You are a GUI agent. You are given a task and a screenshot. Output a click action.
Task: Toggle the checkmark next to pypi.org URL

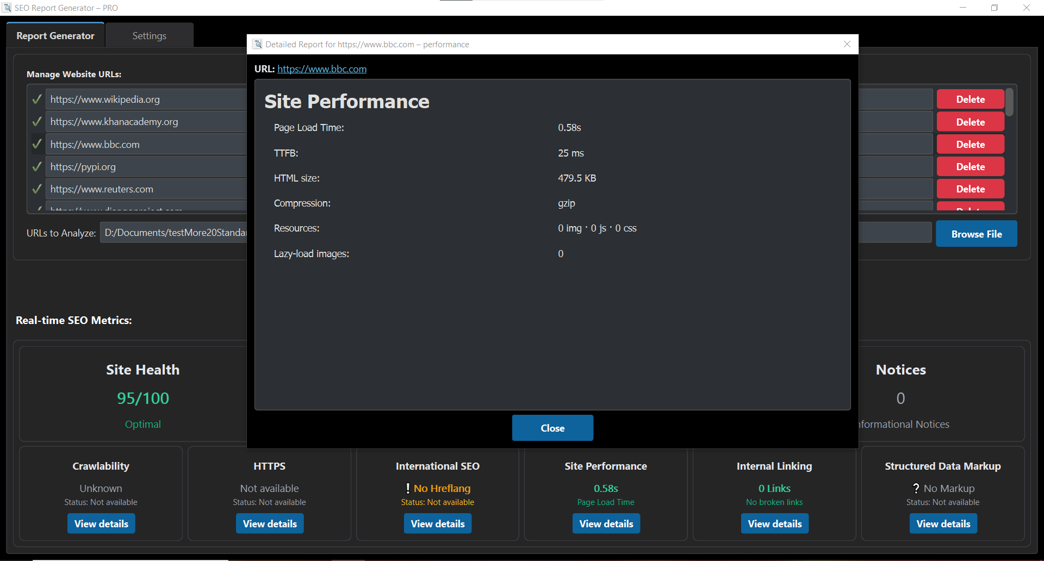click(x=37, y=167)
